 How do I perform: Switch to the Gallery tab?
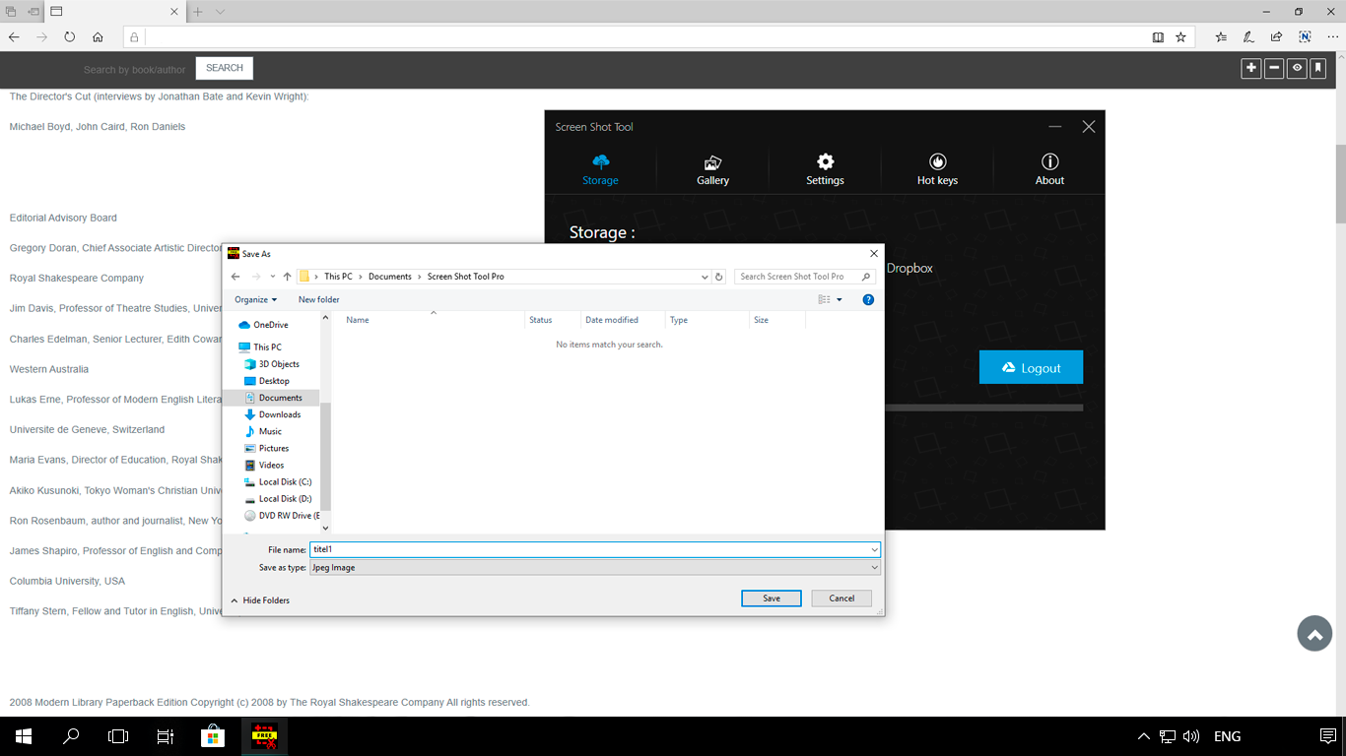pos(712,167)
